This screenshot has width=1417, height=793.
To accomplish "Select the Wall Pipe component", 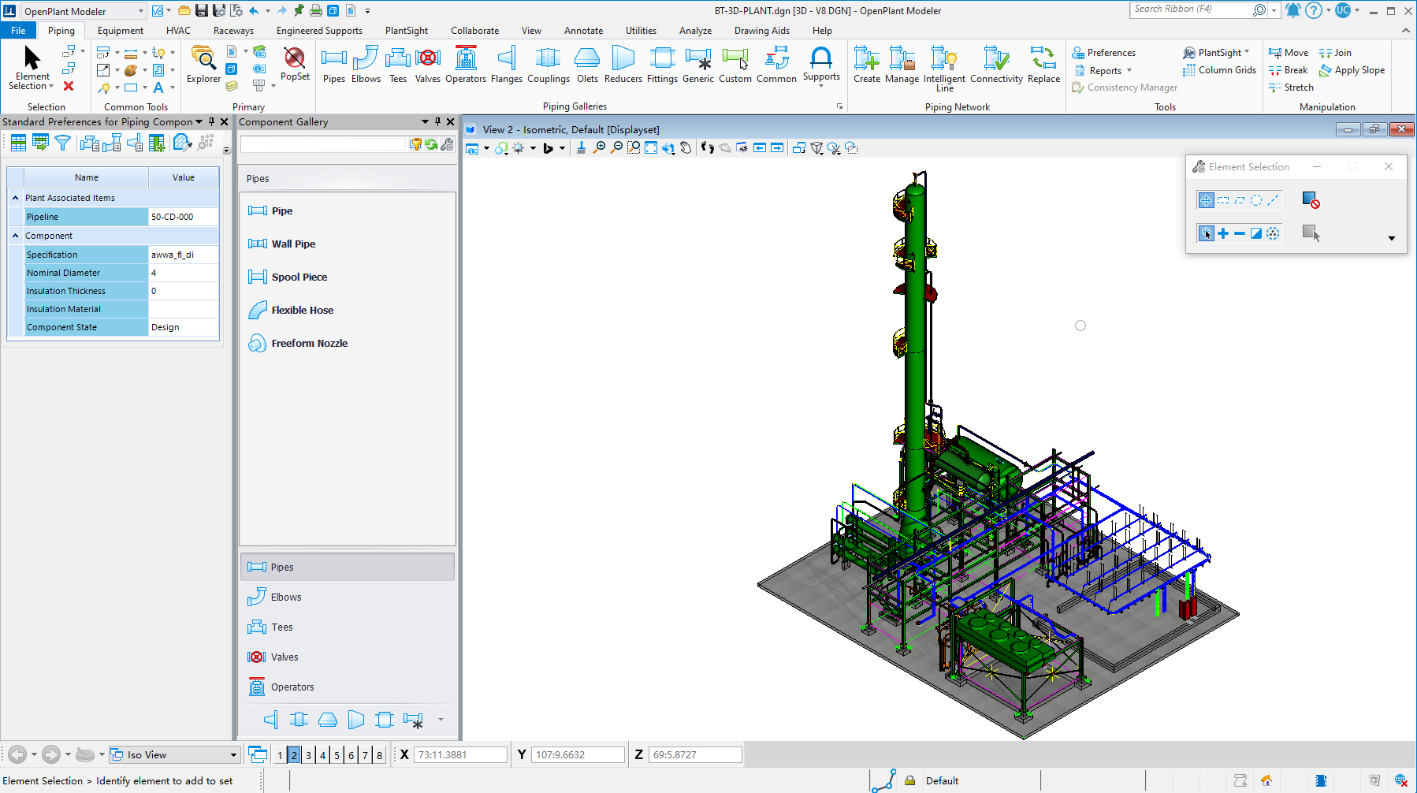I will (x=292, y=244).
